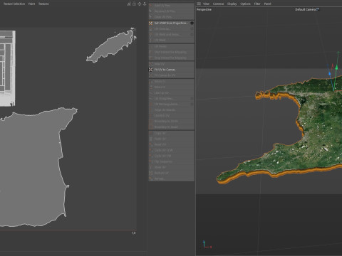Viewport: 342px width, 256px height.
Task: Click Set UVW from Projection command
Action: coord(171,23)
